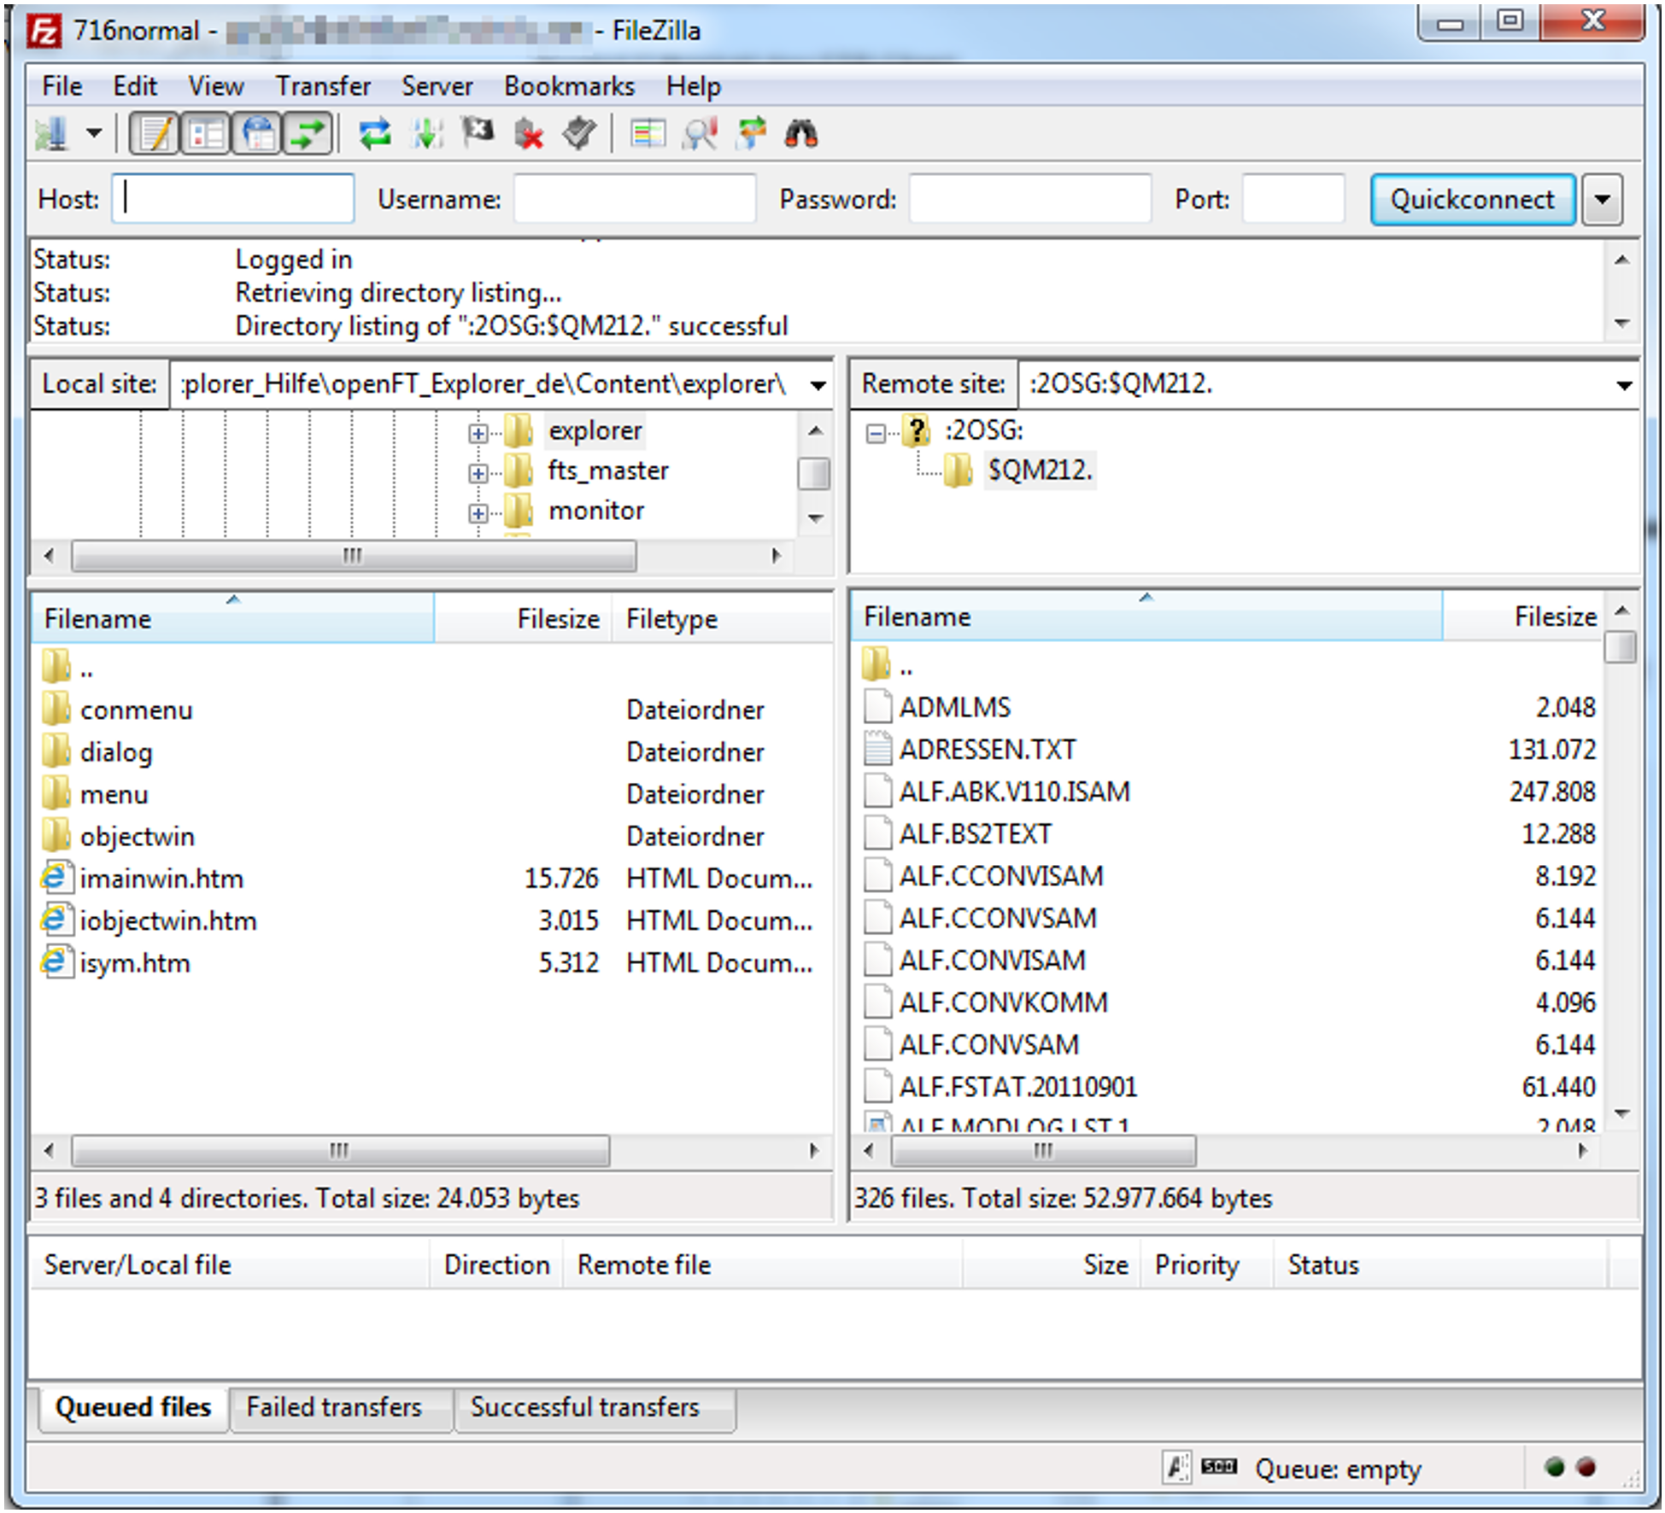Open Site Manager dropdown arrow
This screenshot has height=1513, width=1665.
[94, 134]
